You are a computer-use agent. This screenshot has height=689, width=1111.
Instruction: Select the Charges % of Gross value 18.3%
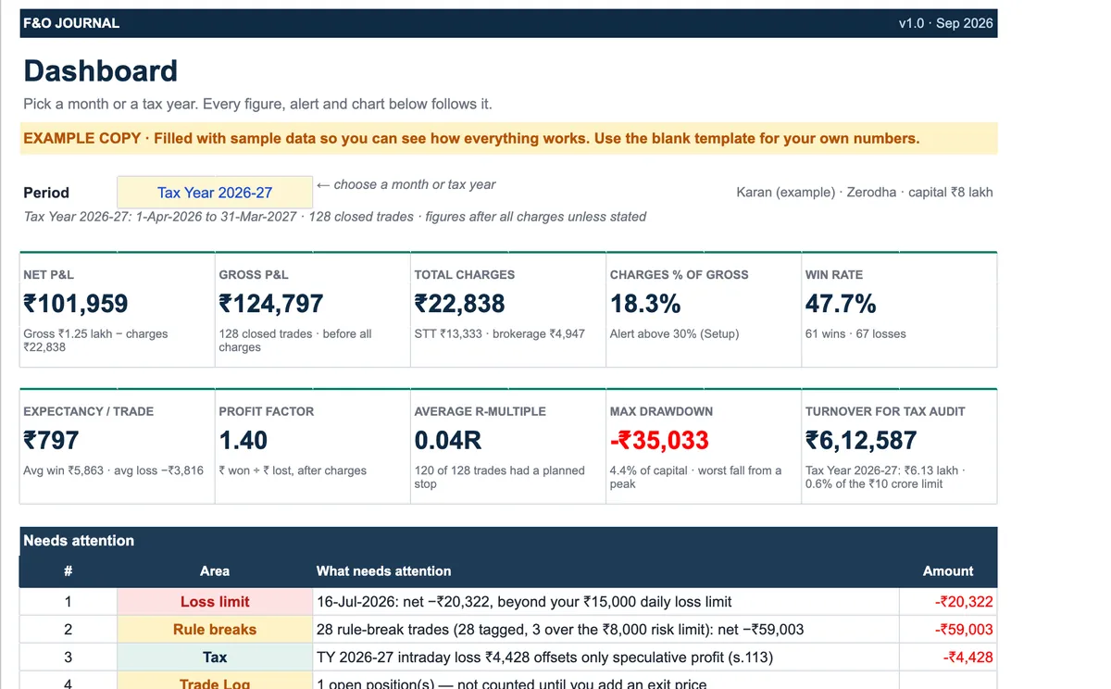coord(645,304)
